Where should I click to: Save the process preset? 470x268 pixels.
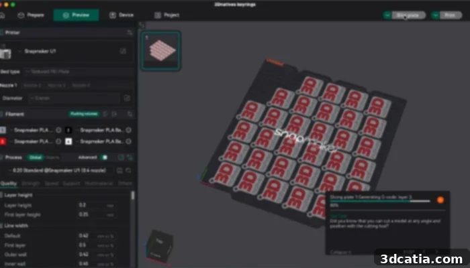[120, 170]
